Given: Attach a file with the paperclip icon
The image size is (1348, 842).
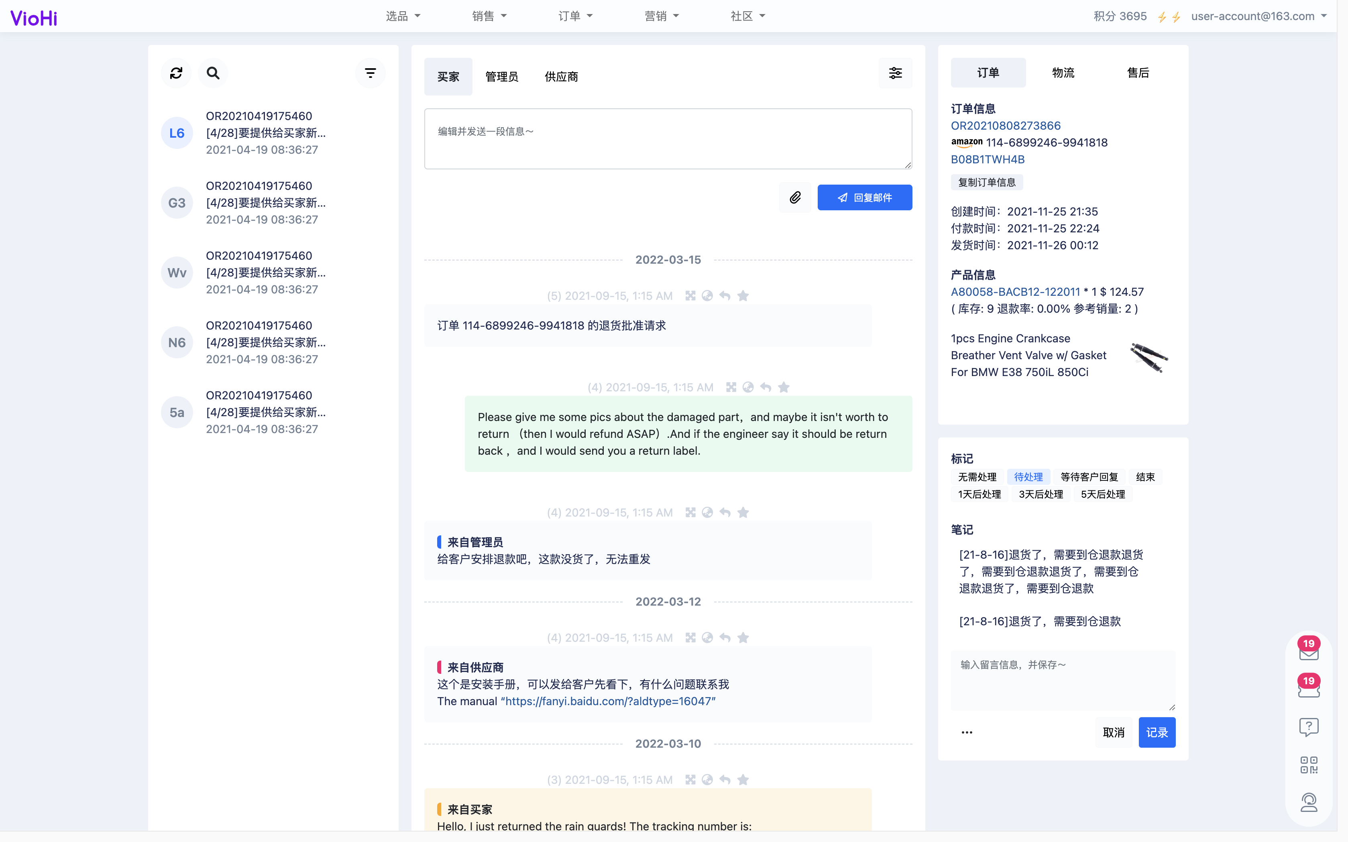Looking at the screenshot, I should (795, 197).
